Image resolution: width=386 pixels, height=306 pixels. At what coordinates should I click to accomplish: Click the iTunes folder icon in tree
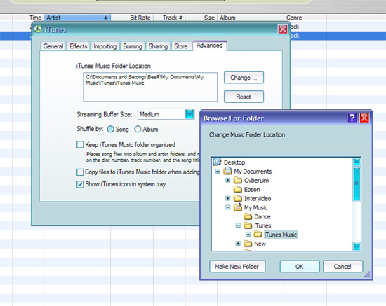(248, 225)
